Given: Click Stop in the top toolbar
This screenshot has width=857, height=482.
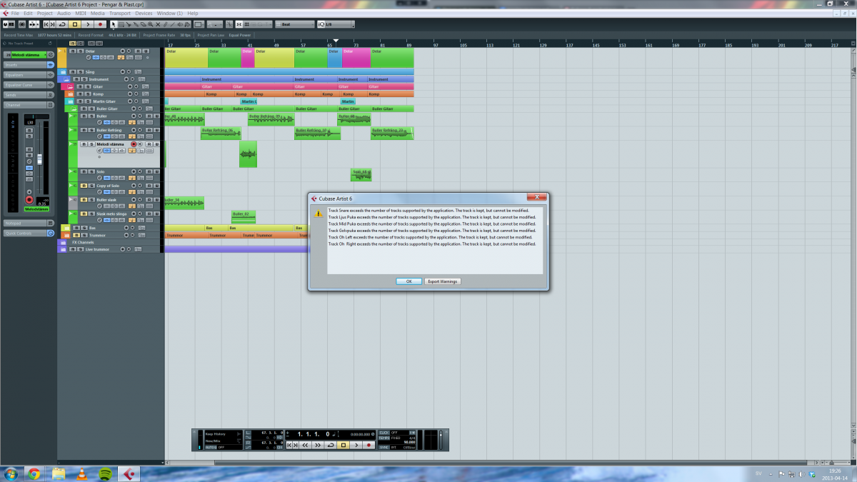Looking at the screenshot, I should (x=75, y=24).
